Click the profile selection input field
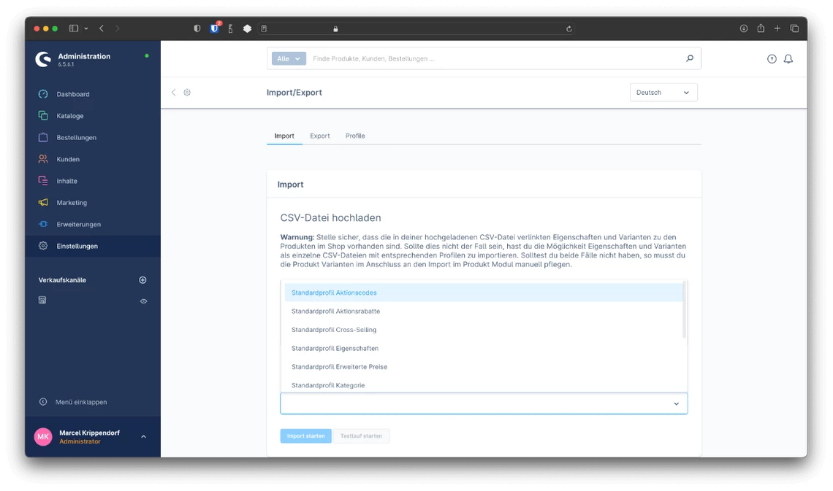The image size is (833, 491). 475,403
